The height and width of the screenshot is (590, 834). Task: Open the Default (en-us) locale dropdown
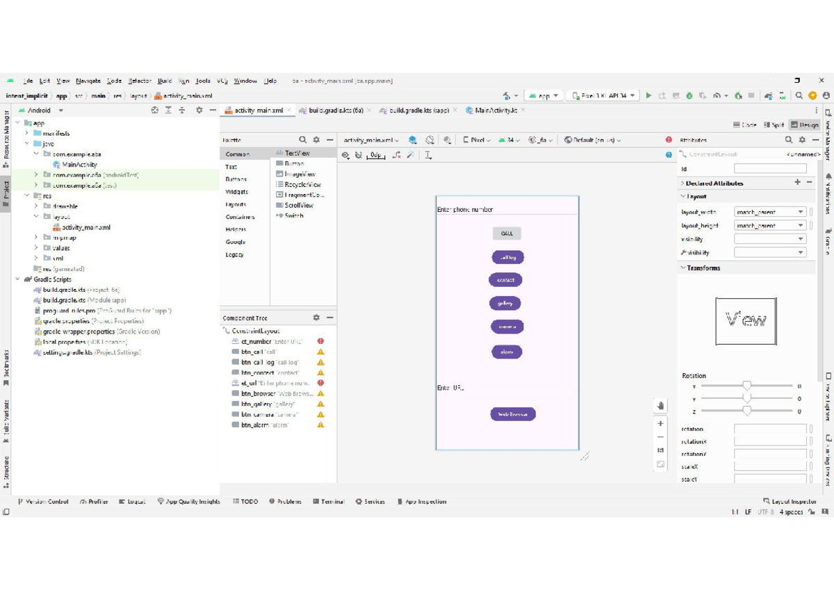click(x=592, y=140)
